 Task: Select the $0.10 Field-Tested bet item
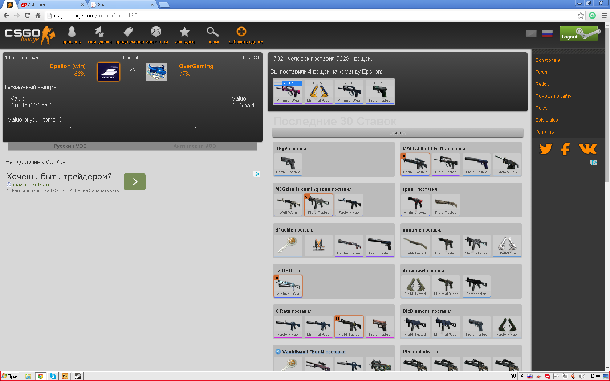click(x=380, y=91)
